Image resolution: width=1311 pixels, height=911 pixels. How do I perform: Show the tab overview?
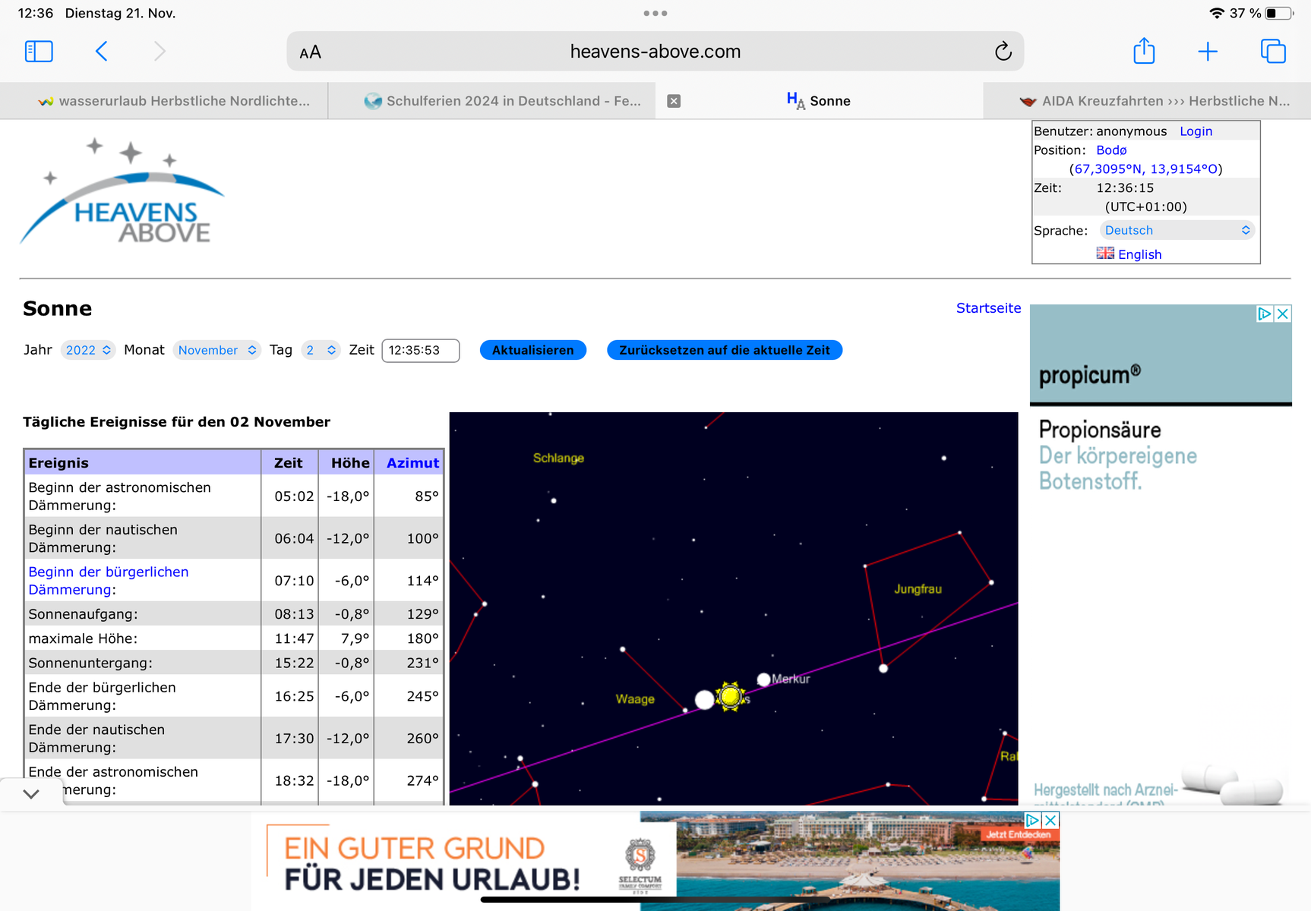click(1272, 52)
